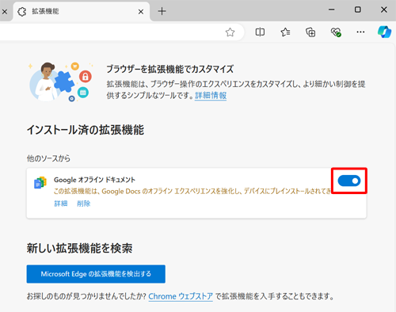Open the Collections icon in toolbar

(310, 32)
